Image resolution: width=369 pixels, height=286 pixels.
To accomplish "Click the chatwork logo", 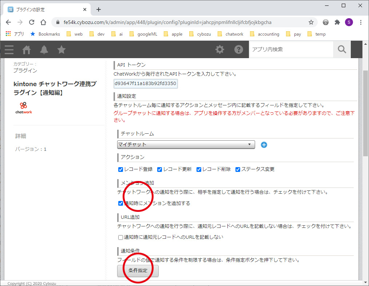I will (24, 108).
